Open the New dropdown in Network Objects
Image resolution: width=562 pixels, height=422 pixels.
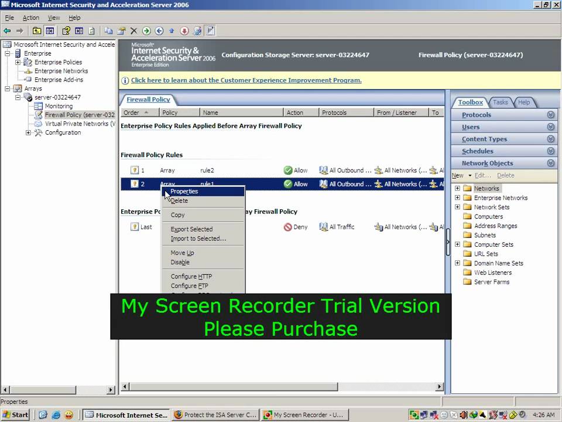(462, 175)
